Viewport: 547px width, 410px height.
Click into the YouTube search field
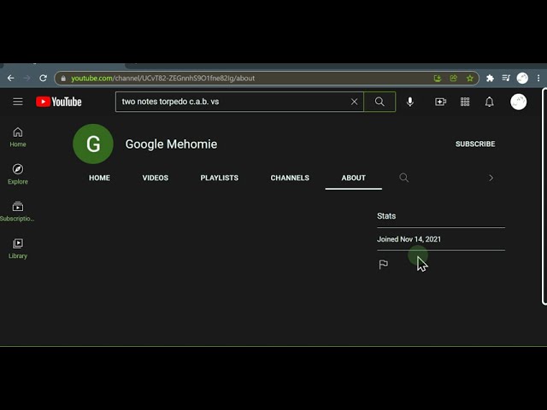tap(231, 102)
